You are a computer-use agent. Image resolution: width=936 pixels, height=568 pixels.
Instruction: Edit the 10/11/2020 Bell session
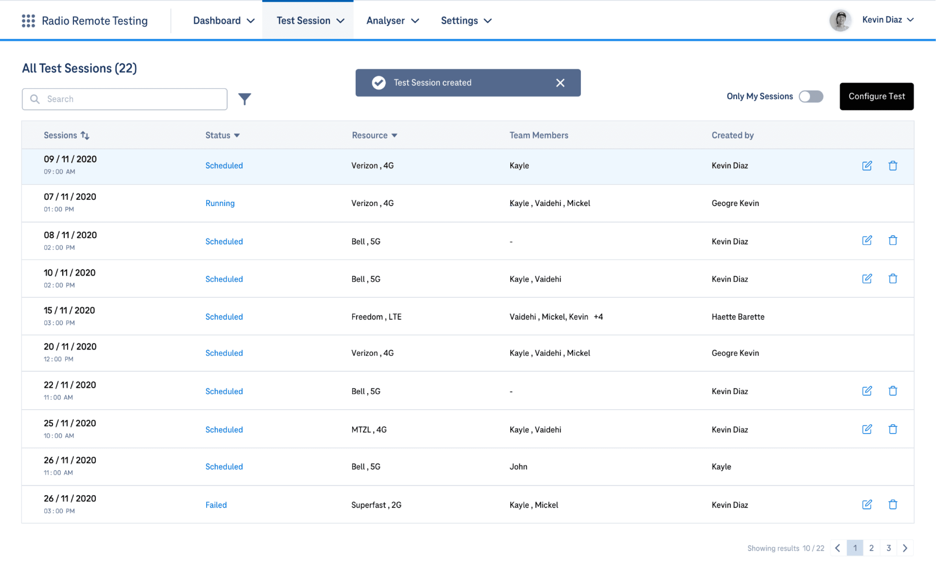pyautogui.click(x=866, y=279)
